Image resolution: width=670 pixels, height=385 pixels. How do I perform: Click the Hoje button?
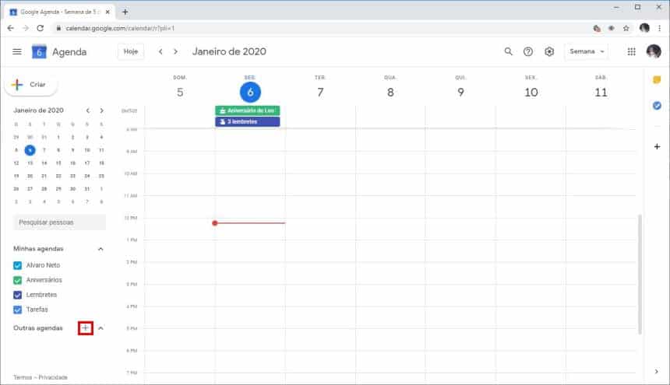click(x=131, y=51)
